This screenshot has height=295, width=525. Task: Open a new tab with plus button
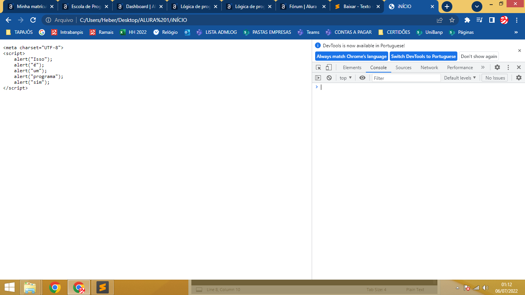447,7
